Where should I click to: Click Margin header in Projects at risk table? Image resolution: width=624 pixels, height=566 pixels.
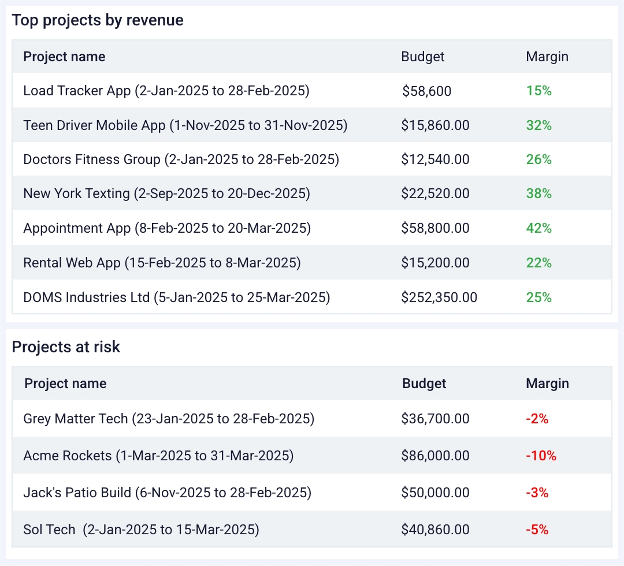coord(547,383)
